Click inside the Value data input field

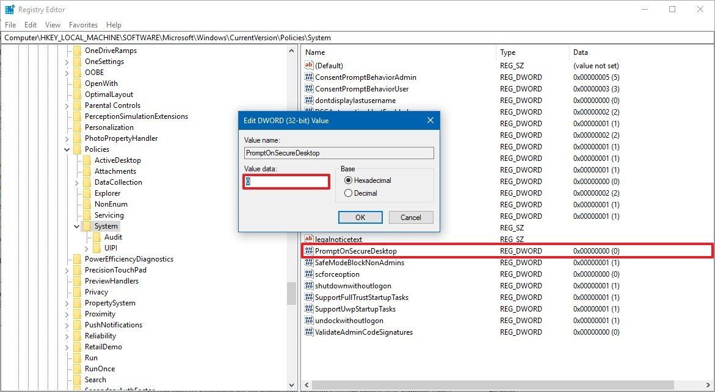click(286, 181)
